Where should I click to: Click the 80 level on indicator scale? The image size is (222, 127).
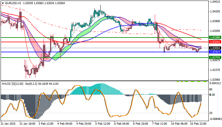(211, 89)
